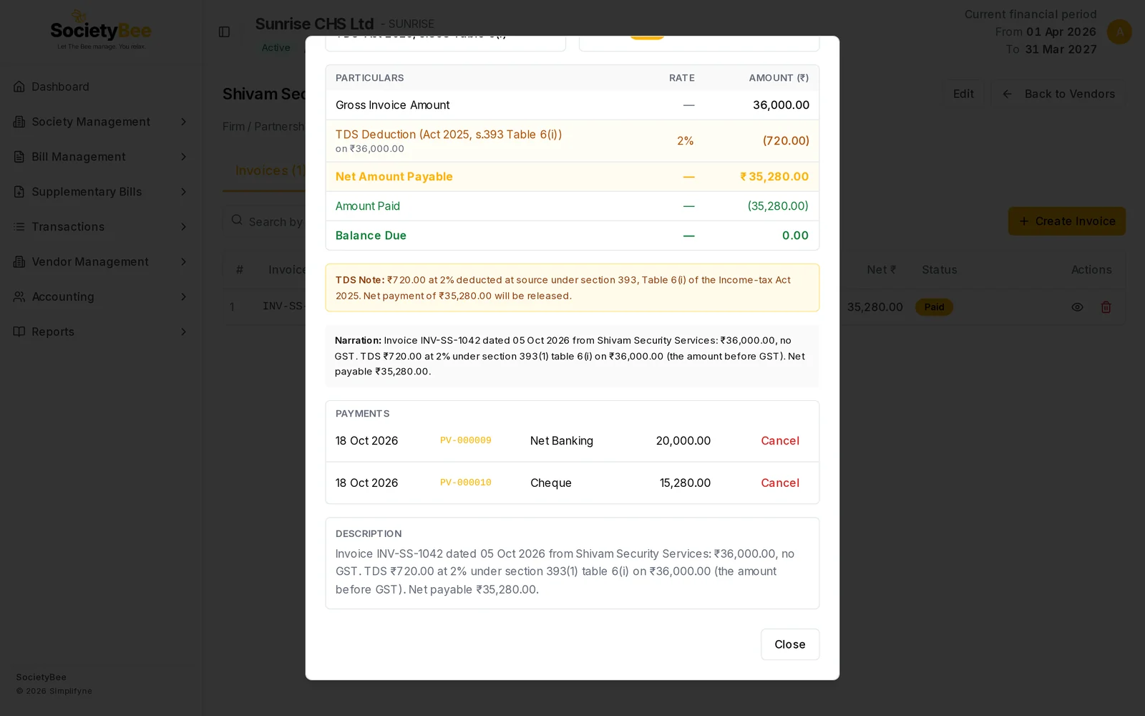Click the TDS Deduction row label
Screen dimensions: 1145x716
click(x=449, y=135)
